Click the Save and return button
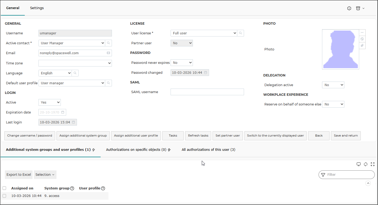 coord(346,136)
